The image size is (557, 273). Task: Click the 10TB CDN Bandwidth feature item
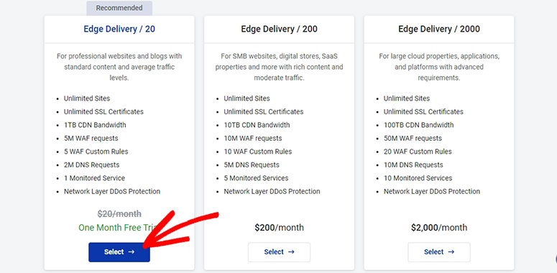(x=257, y=125)
